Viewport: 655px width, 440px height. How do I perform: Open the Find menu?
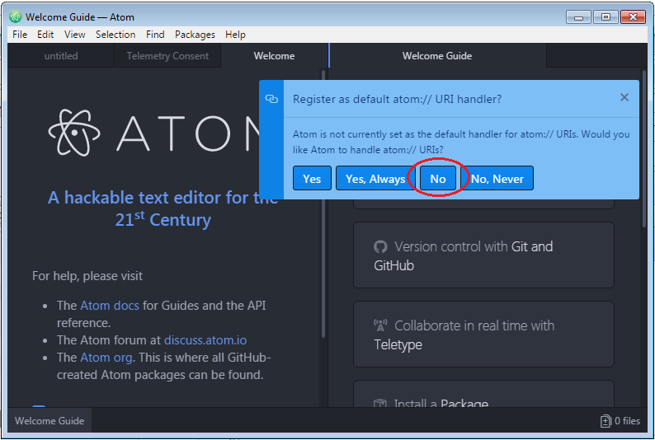click(155, 35)
